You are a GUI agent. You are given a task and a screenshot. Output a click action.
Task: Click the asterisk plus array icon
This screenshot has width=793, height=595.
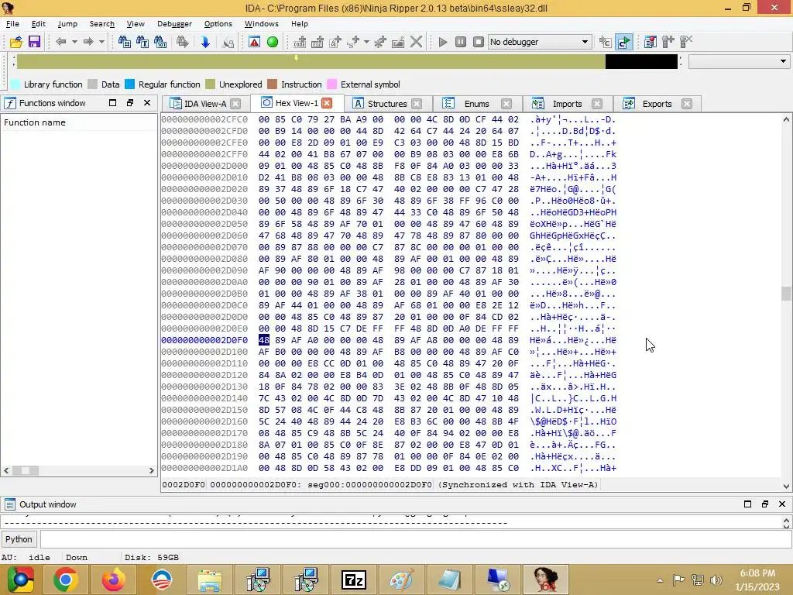(380, 42)
